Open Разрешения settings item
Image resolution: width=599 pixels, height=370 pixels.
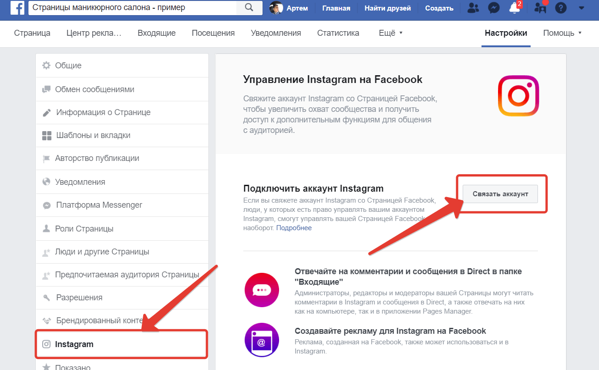tap(122, 298)
